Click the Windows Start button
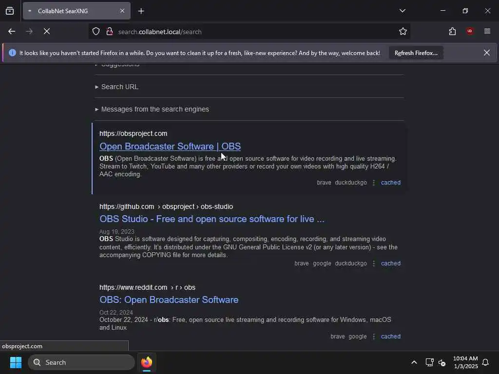Viewport: 499px width, 374px height. point(16,362)
